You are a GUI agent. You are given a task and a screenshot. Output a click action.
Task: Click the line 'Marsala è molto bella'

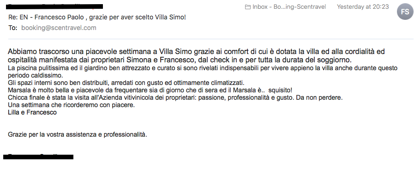pos(150,90)
